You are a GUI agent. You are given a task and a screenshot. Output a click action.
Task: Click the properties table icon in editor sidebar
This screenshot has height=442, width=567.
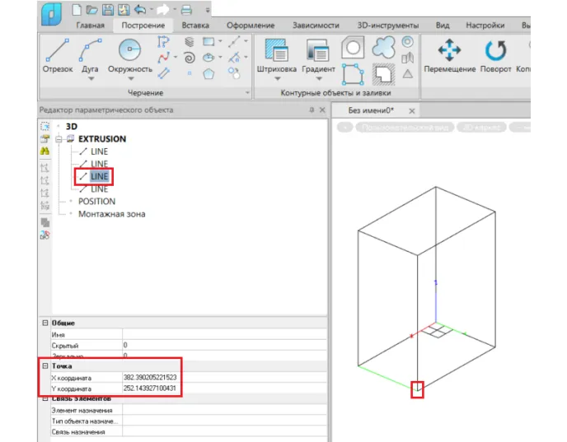coord(45,138)
